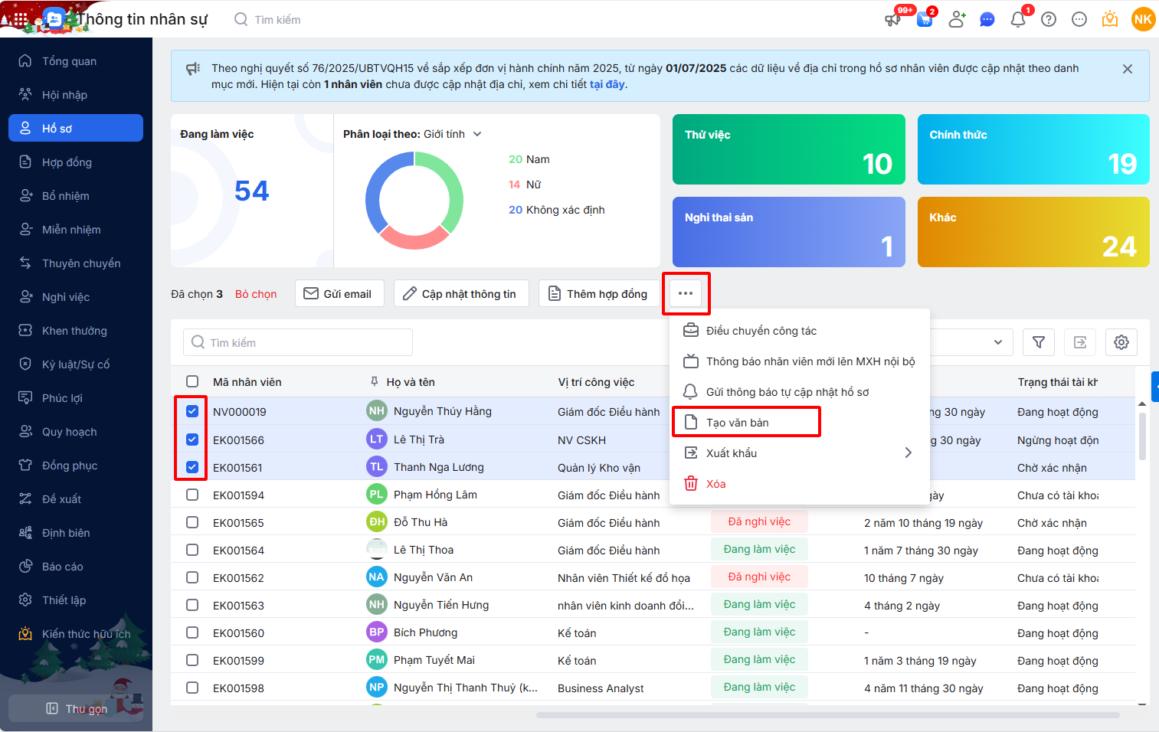This screenshot has width=1159, height=732.
Task: Click the green Thử việc status card
Action: [x=788, y=149]
